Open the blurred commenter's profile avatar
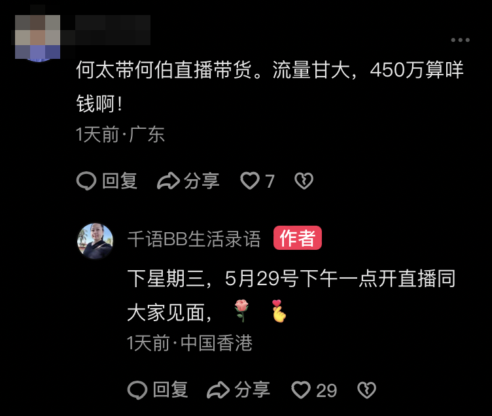The width and height of the screenshot is (492, 416). click(38, 37)
